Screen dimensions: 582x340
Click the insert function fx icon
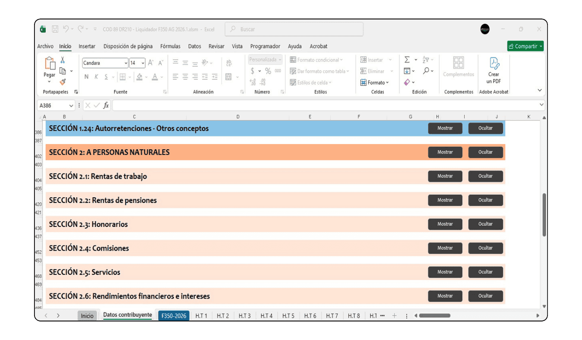[x=106, y=105]
